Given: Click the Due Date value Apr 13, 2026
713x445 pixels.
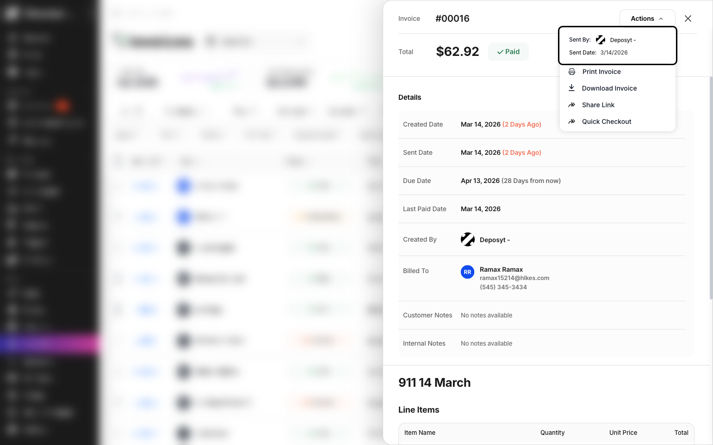Looking at the screenshot, I should pos(480,181).
